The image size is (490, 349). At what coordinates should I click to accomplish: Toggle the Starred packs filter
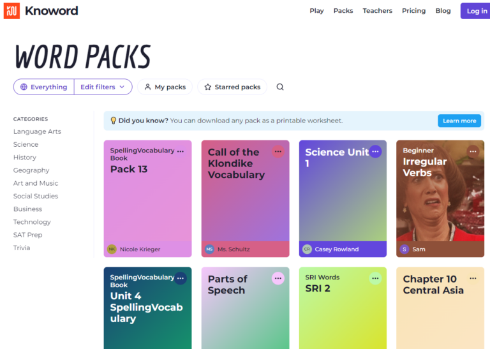(232, 87)
